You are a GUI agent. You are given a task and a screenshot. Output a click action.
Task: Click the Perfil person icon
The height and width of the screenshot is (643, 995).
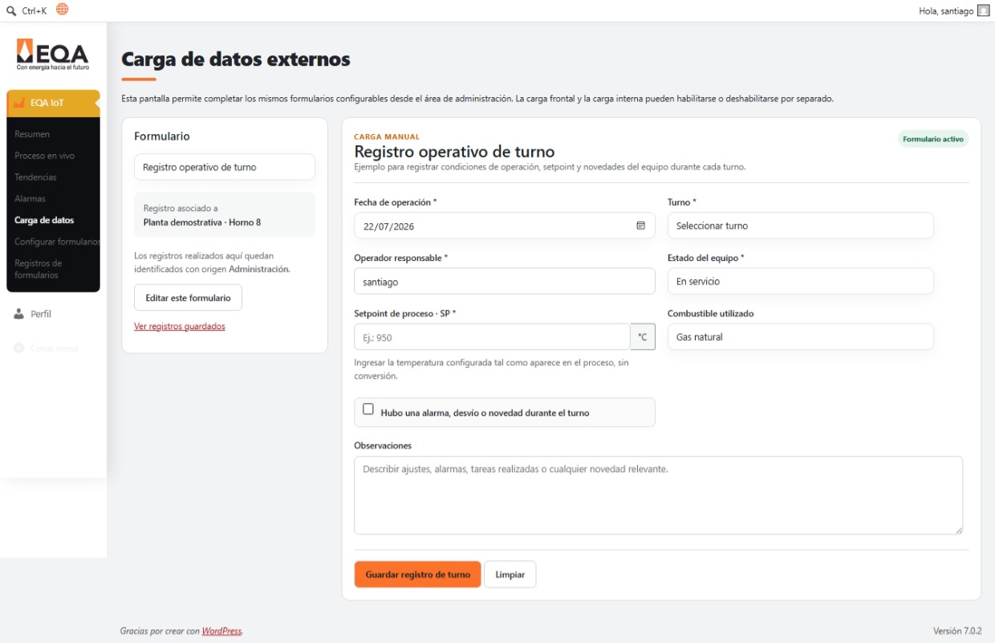pyautogui.click(x=20, y=314)
